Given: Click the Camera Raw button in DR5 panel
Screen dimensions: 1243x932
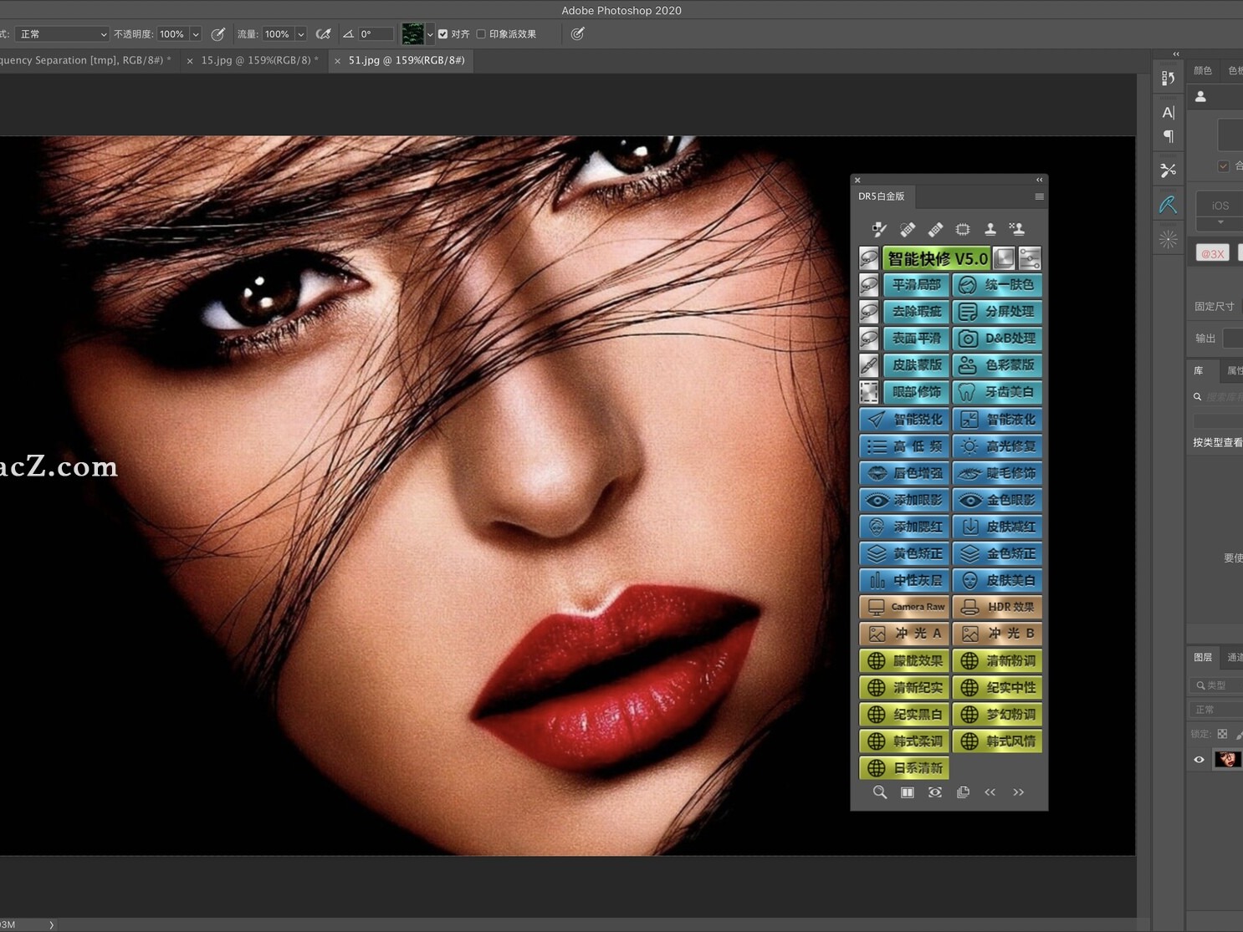Looking at the screenshot, I should pos(903,607).
